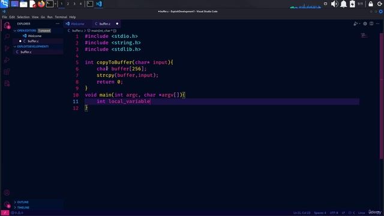
Task: Open Explorer Views and More Actions ellipsis
Action: point(58,24)
